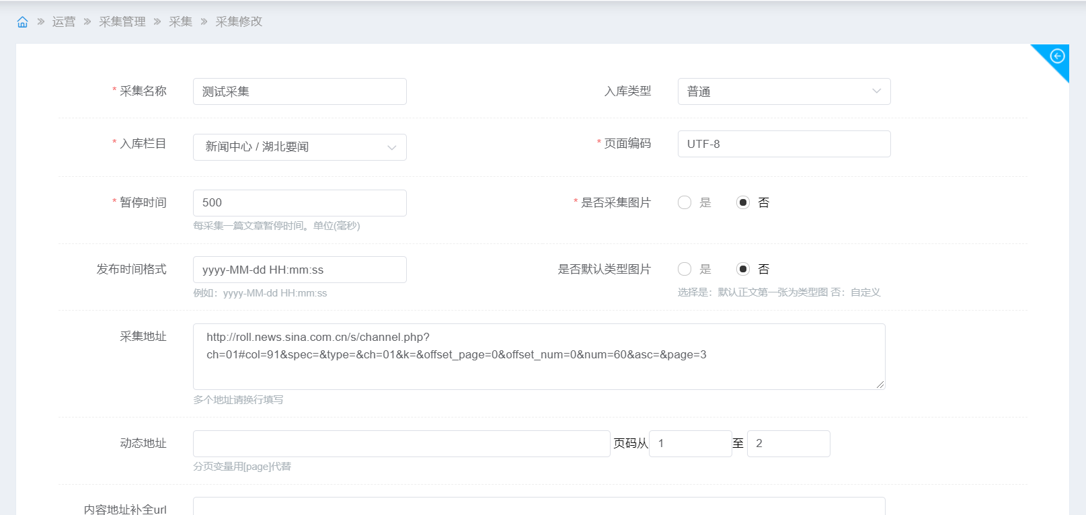Click the 暂停时间 input with 500
The width and height of the screenshot is (1086, 515).
click(x=299, y=203)
